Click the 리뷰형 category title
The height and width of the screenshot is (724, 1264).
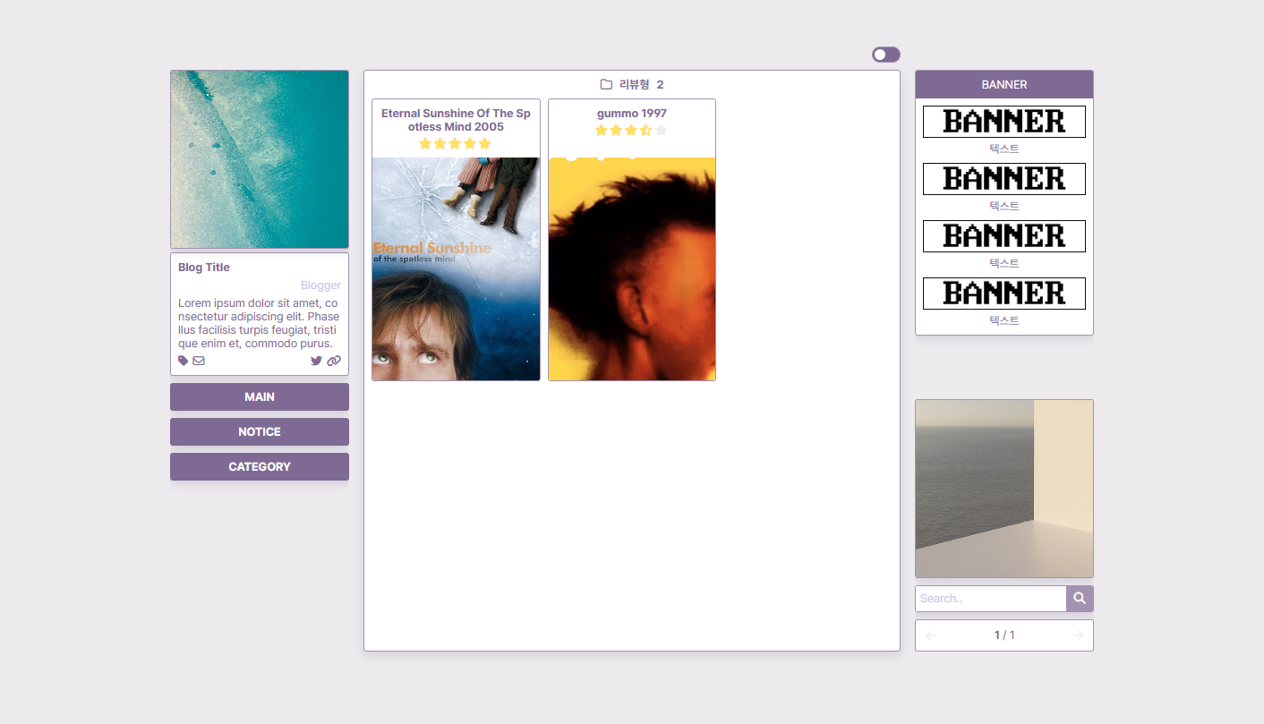(x=634, y=84)
